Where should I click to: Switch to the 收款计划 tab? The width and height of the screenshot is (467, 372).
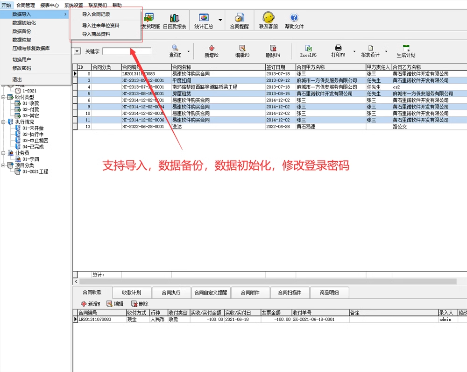tap(132, 293)
